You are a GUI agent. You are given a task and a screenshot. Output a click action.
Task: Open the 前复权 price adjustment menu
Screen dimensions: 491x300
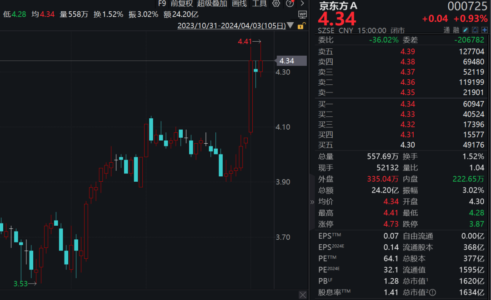point(182,4)
